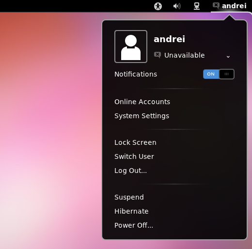Click the chat status icon beside andrei in top bar
The width and height of the screenshot is (252, 249).
pos(216,6)
